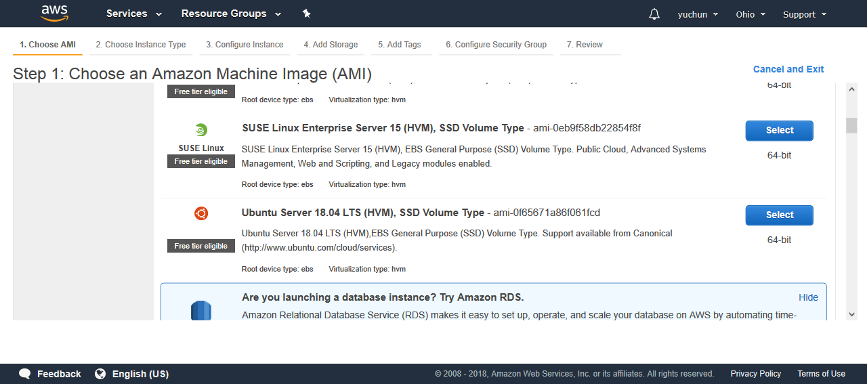The width and height of the screenshot is (867, 384).
Task: Hide the Amazon RDS suggestion banner
Action: (x=808, y=297)
